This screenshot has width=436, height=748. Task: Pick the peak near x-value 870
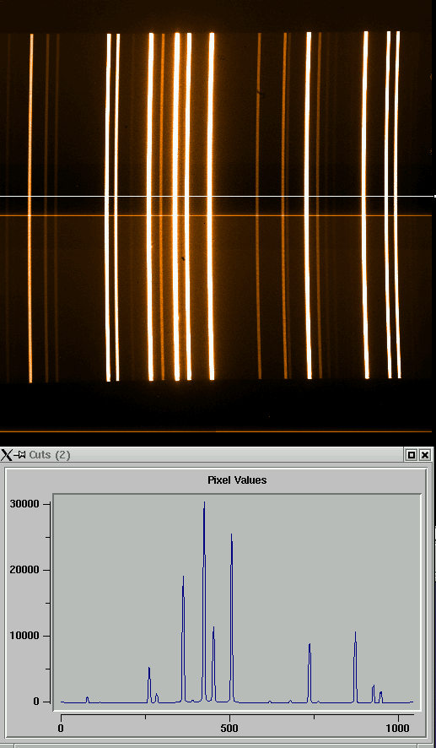coord(356,633)
